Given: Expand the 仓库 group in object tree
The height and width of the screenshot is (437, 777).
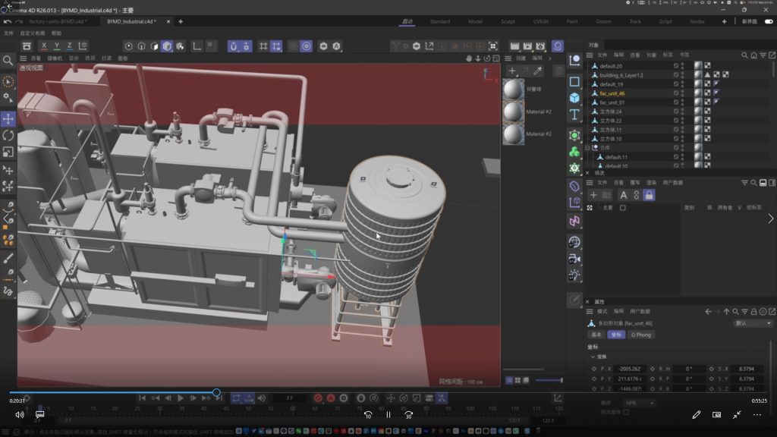Looking at the screenshot, I should tap(587, 148).
